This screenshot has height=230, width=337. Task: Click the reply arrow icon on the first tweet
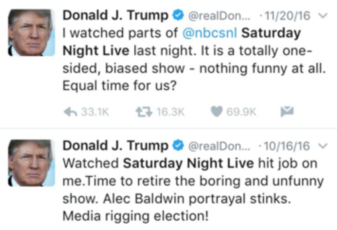tap(71, 112)
